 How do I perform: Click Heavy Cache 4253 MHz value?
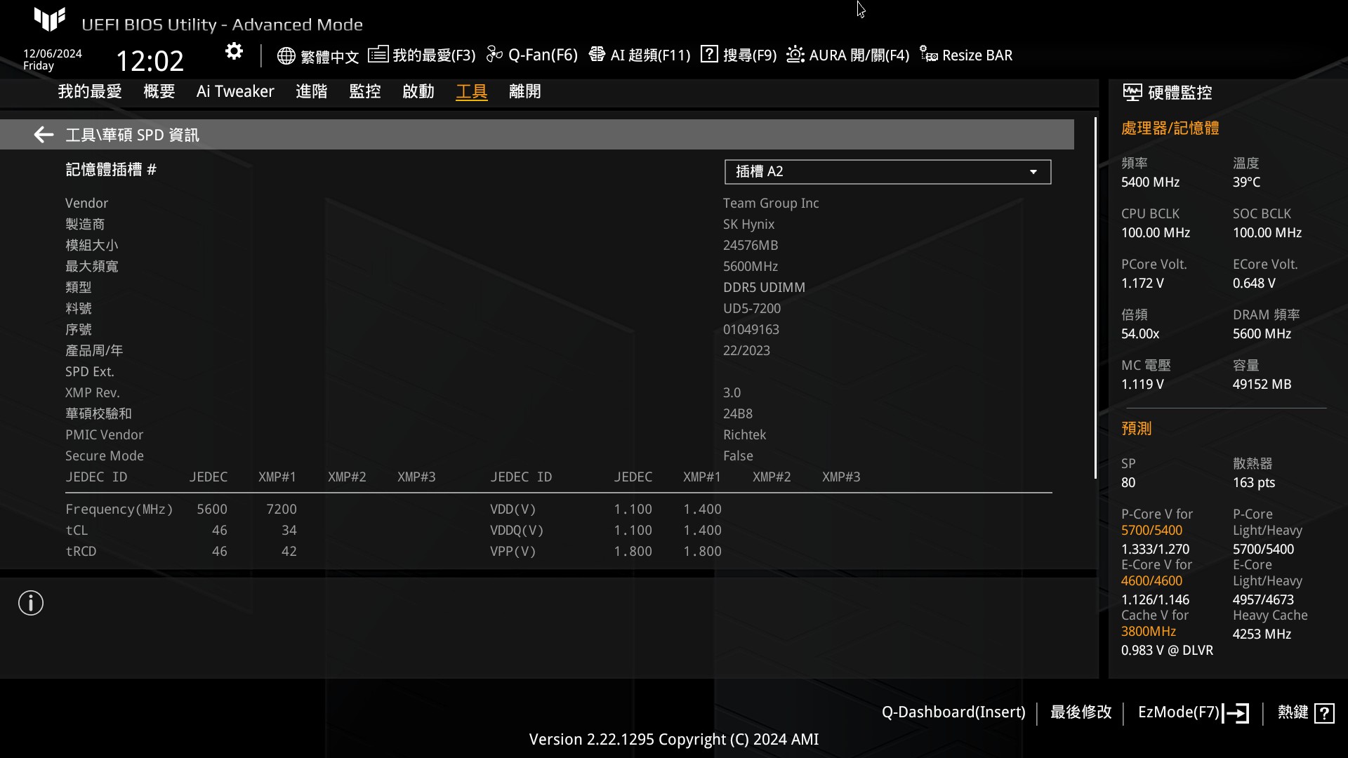point(1262,634)
